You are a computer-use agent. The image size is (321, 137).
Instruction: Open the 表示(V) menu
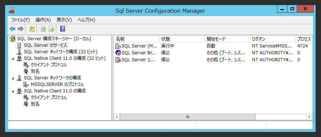tap(64, 20)
